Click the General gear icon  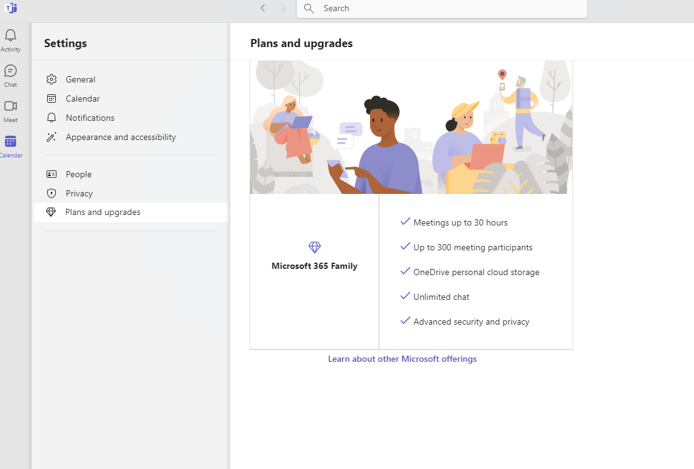click(x=52, y=79)
